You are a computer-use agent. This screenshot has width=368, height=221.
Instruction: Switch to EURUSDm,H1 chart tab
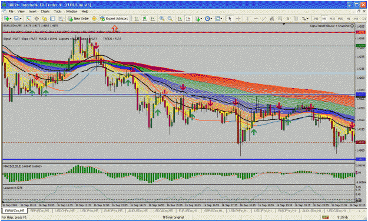coord(187,211)
